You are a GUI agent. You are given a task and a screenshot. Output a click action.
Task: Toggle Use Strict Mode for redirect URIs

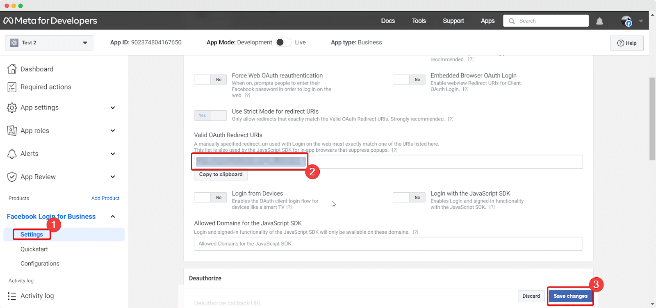pyautogui.click(x=210, y=115)
